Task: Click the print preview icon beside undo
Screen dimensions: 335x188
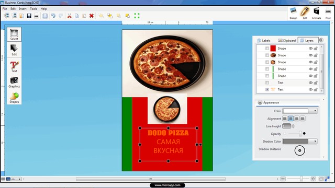Action: point(45,16)
